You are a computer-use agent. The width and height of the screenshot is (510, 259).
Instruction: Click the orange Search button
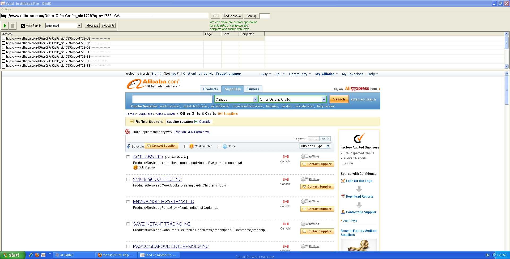click(x=339, y=99)
